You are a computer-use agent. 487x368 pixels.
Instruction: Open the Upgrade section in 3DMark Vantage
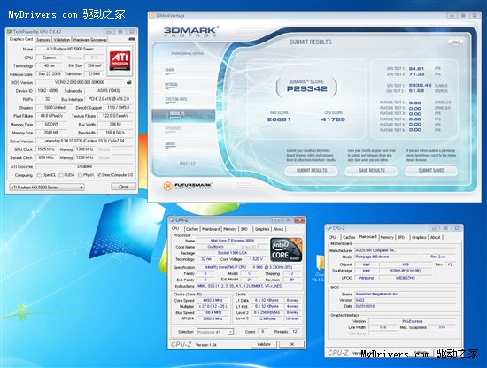[x=173, y=129]
